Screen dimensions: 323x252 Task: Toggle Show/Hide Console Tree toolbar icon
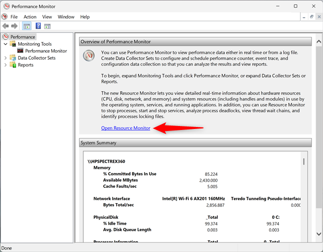[x=27, y=26]
